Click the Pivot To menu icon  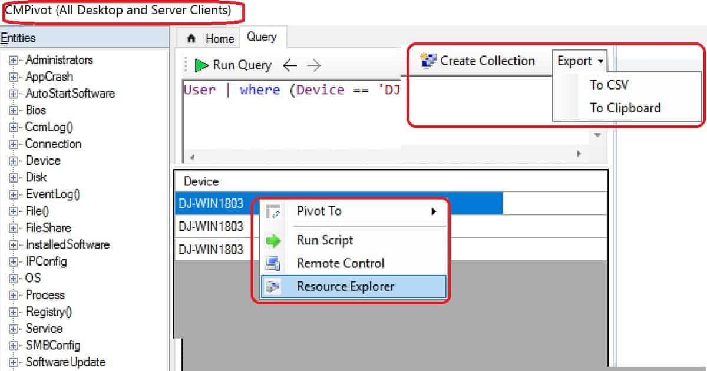(273, 211)
